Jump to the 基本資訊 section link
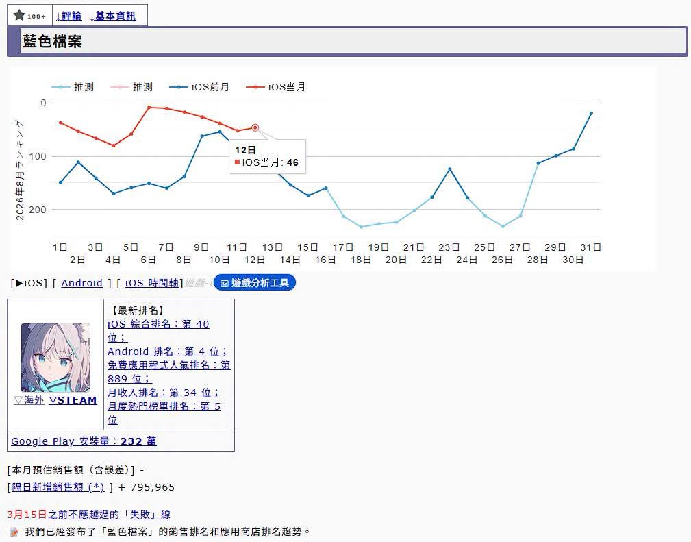Screen dimensions: 691x542 pyautogui.click(x=113, y=16)
